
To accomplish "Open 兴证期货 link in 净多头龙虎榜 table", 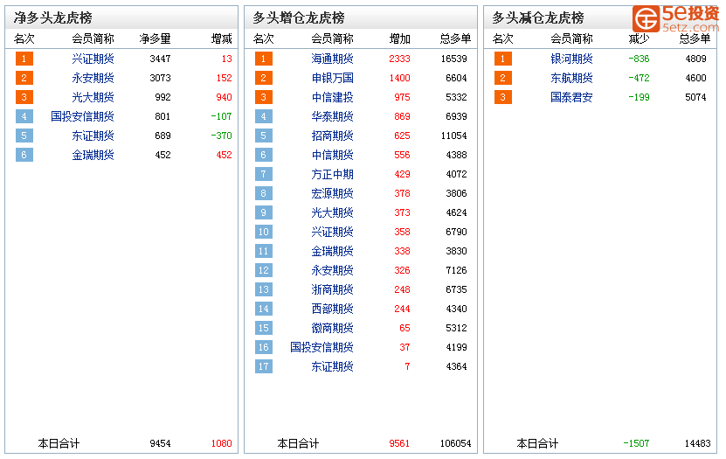I will [x=93, y=59].
